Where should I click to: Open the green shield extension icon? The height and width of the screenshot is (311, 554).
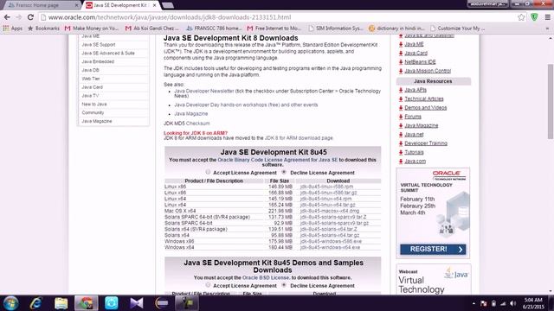click(x=534, y=17)
